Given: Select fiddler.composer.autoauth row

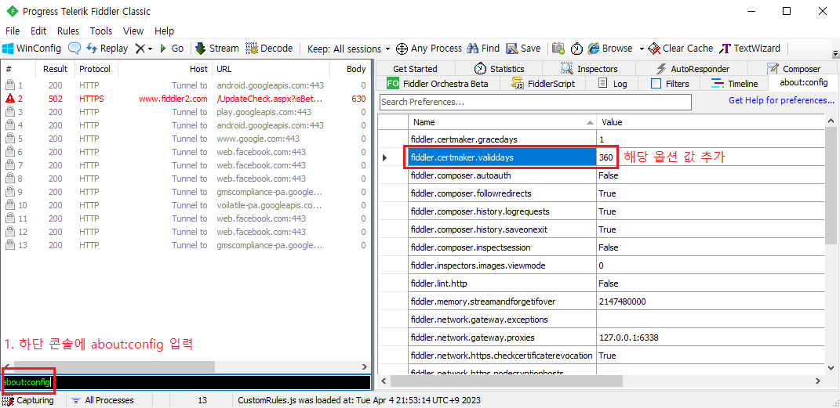Looking at the screenshot, I should click(601, 175).
